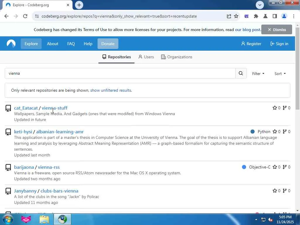The image size is (300, 225).
Task: Click star icon on the albanian-learning-amr row
Action: (275, 132)
